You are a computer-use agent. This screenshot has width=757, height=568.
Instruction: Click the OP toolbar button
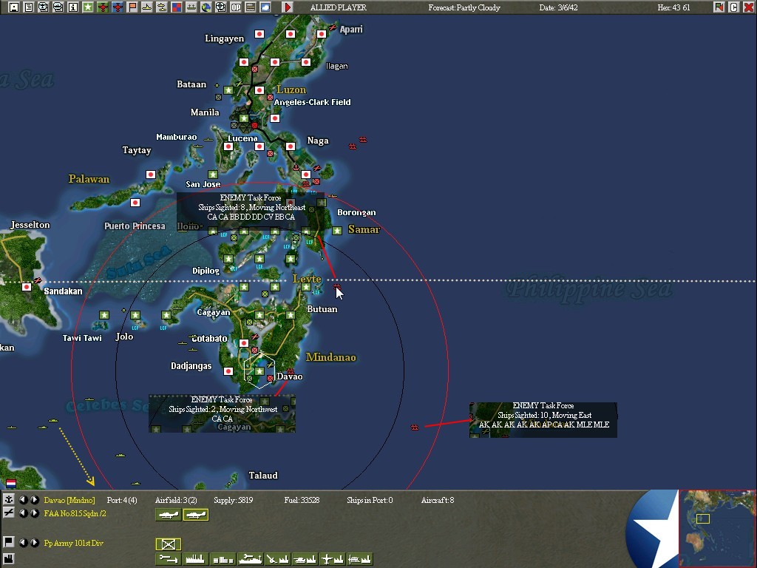[x=236, y=7]
